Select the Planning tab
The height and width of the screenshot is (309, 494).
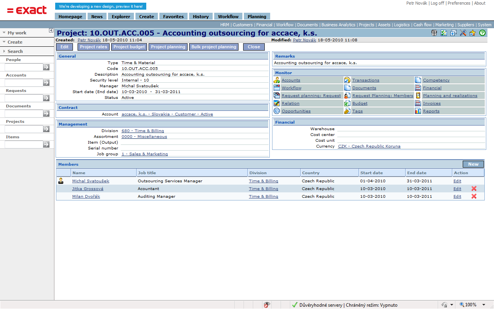(257, 17)
